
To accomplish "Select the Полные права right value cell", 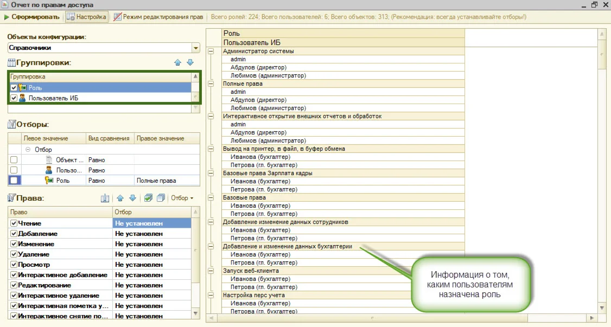I will (166, 181).
